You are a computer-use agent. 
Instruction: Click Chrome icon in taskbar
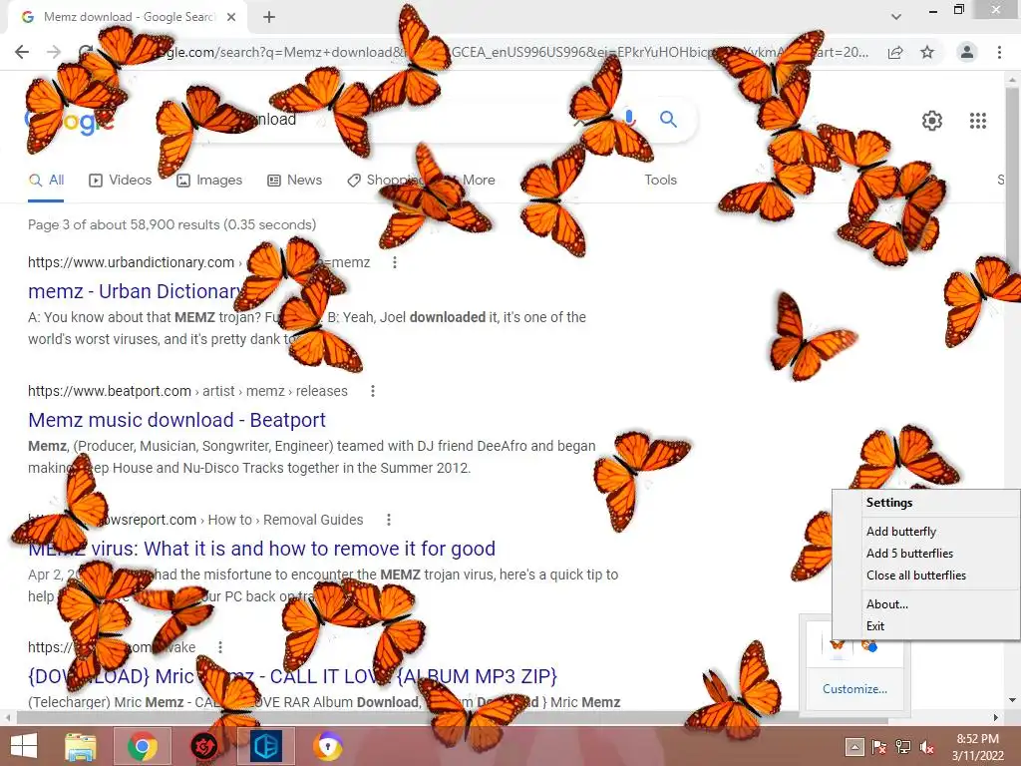pyautogui.click(x=143, y=746)
